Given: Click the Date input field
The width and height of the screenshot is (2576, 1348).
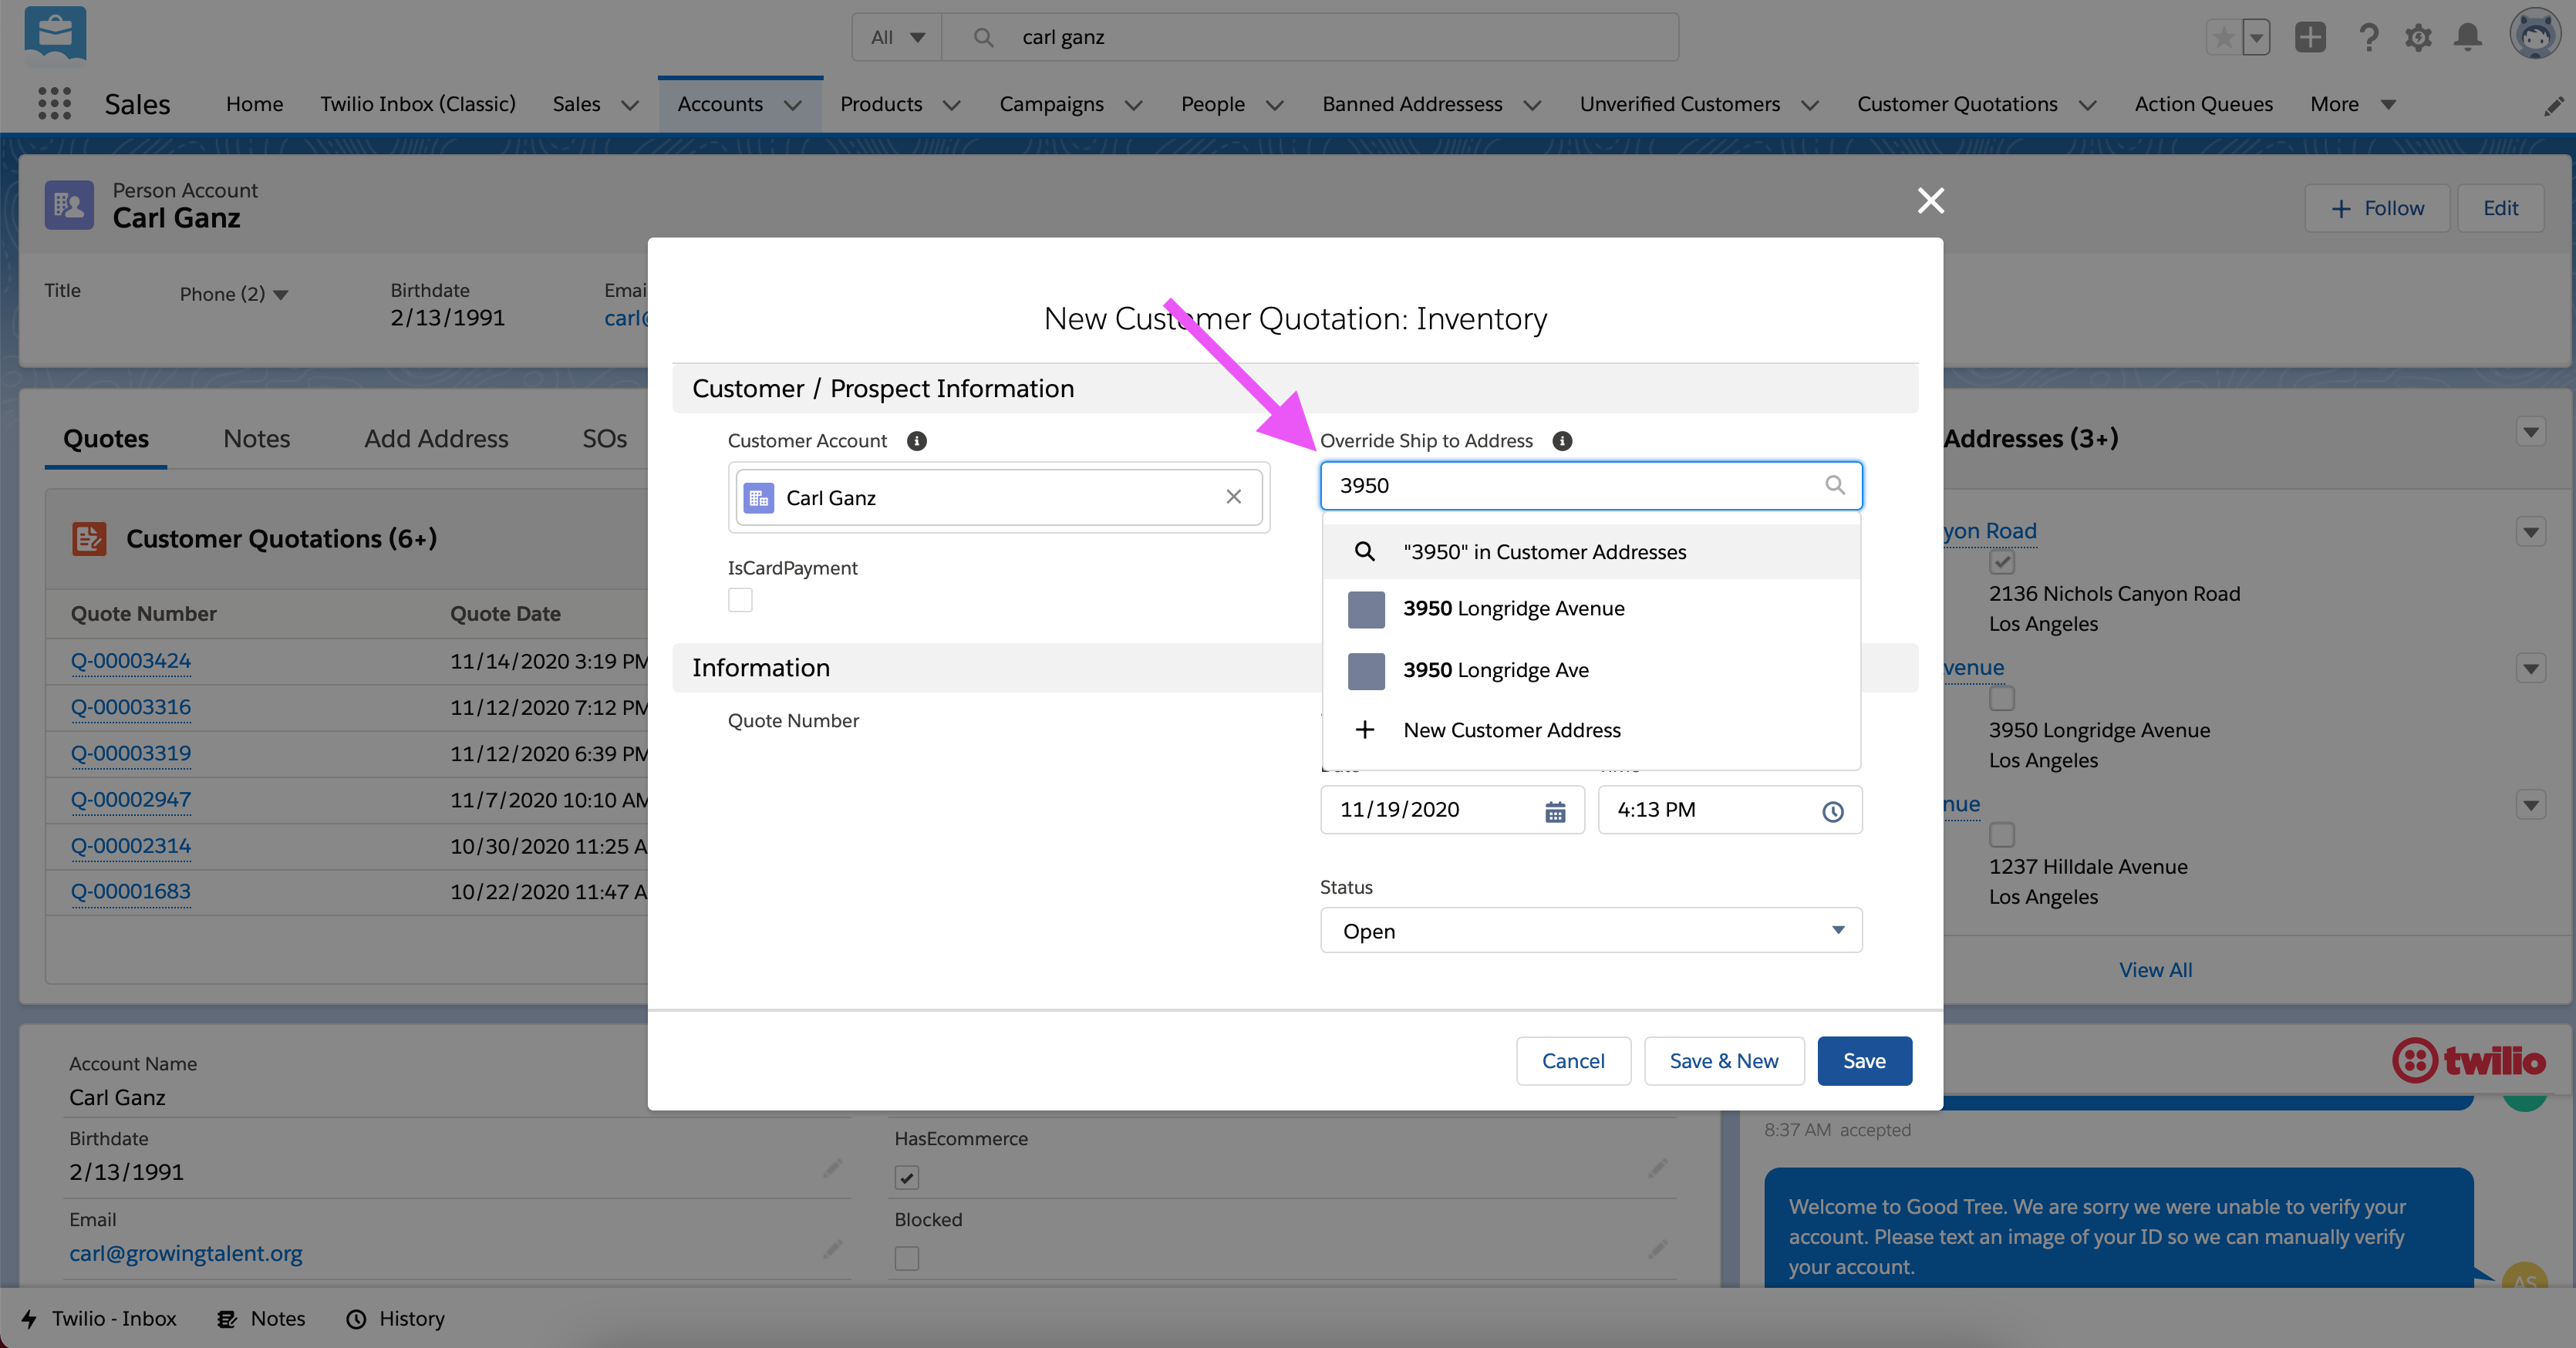Looking at the screenshot, I should click(1452, 810).
